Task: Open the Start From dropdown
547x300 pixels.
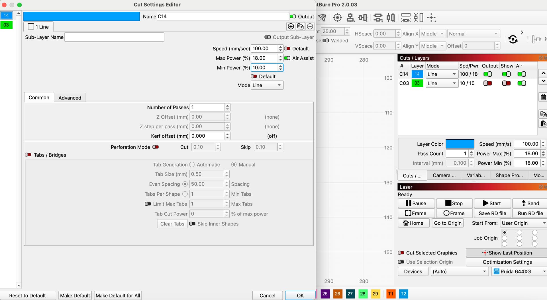Action: [x=523, y=223]
